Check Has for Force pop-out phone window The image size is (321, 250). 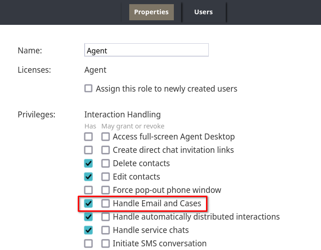pyautogui.click(x=88, y=190)
